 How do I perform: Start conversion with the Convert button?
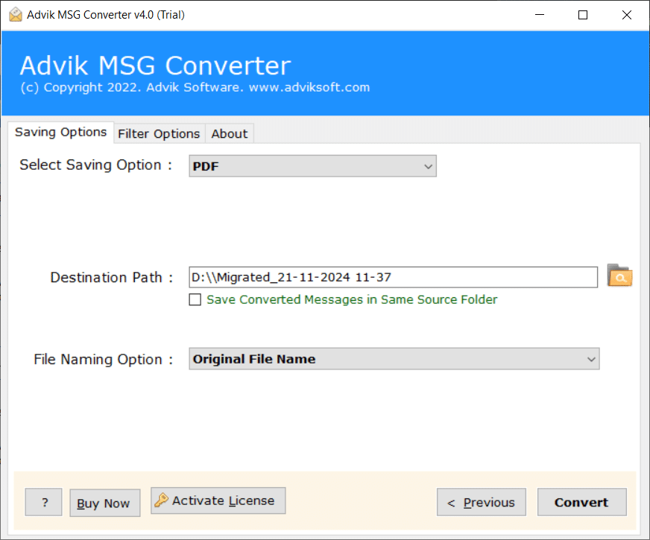click(x=581, y=502)
